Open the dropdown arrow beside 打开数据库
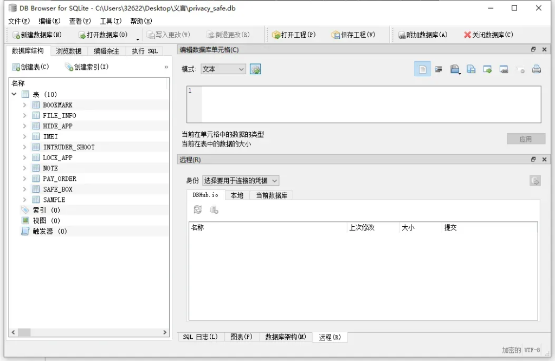 click(x=138, y=38)
